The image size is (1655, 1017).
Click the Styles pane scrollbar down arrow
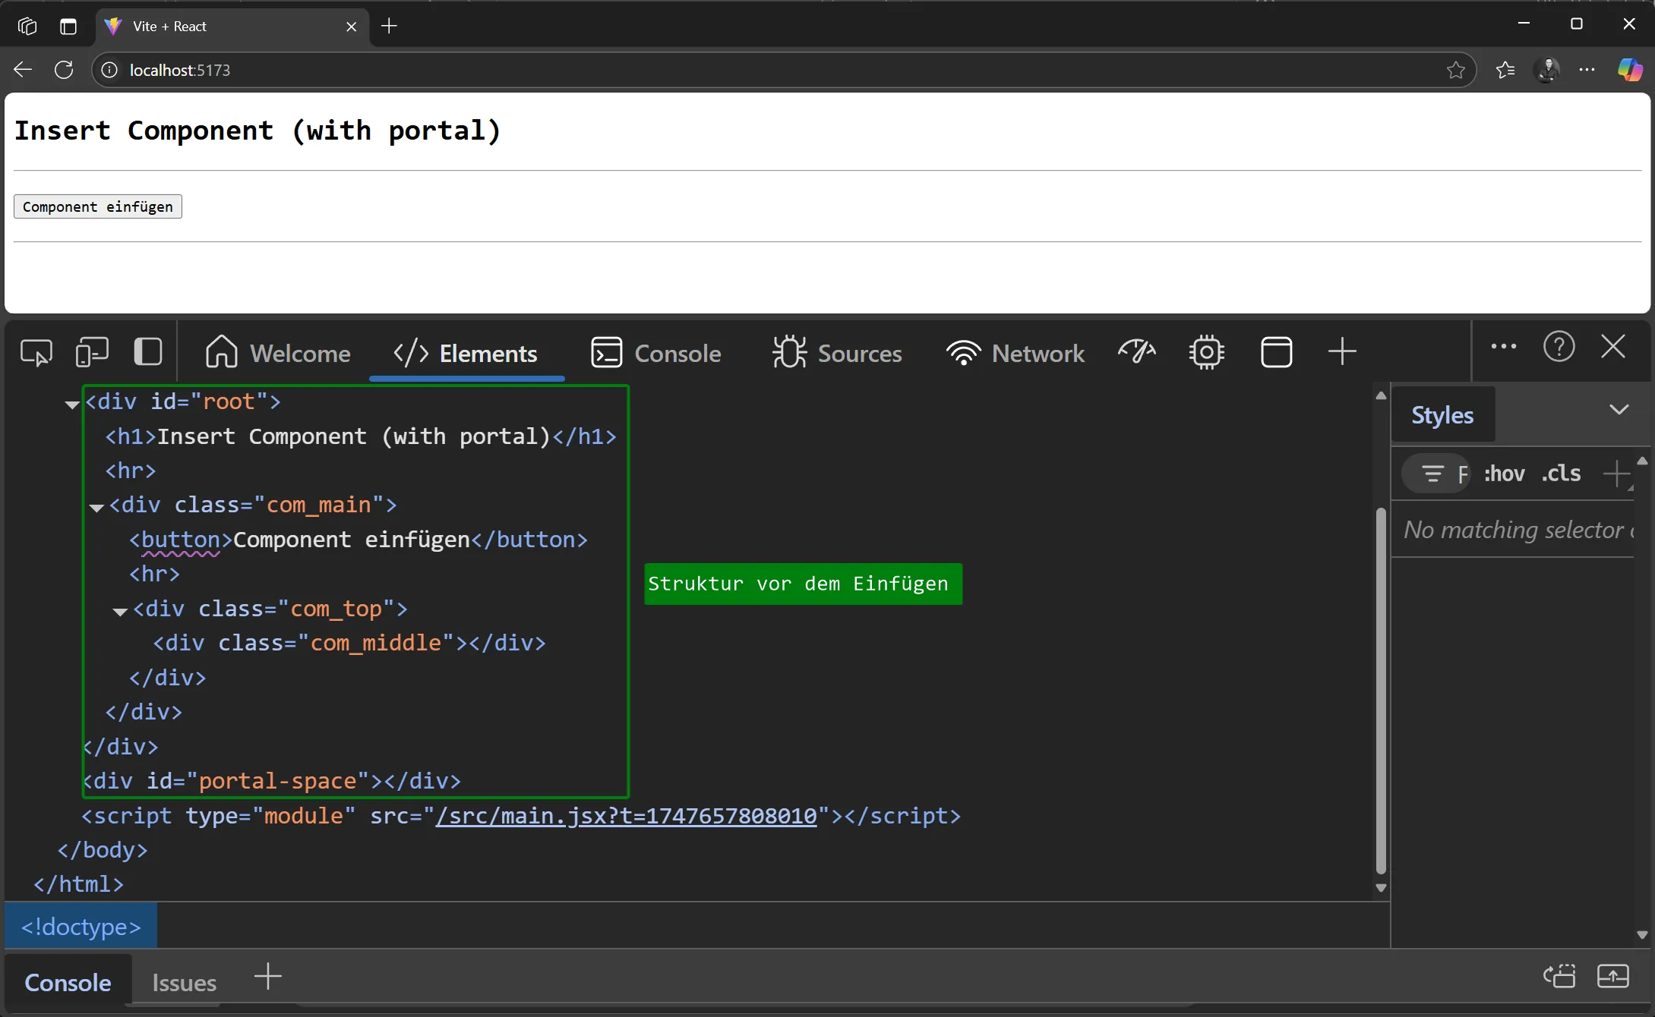click(x=1641, y=935)
